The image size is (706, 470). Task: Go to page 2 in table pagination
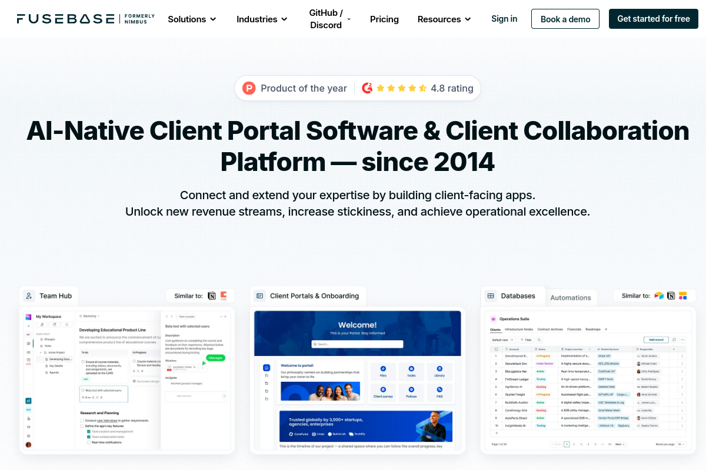pyautogui.click(x=574, y=445)
